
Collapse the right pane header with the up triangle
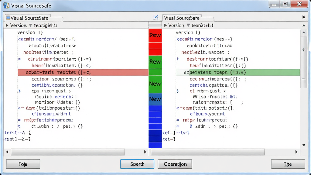(x=304, y=26)
